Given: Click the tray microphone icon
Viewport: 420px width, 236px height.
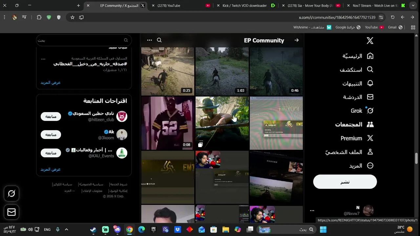Looking at the screenshot, I should point(57,229).
